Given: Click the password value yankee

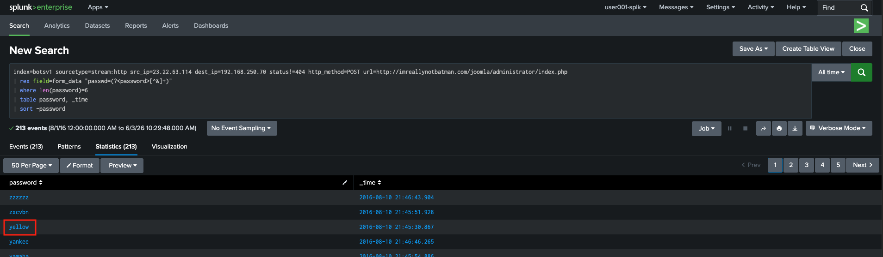Looking at the screenshot, I should pyautogui.click(x=19, y=242).
